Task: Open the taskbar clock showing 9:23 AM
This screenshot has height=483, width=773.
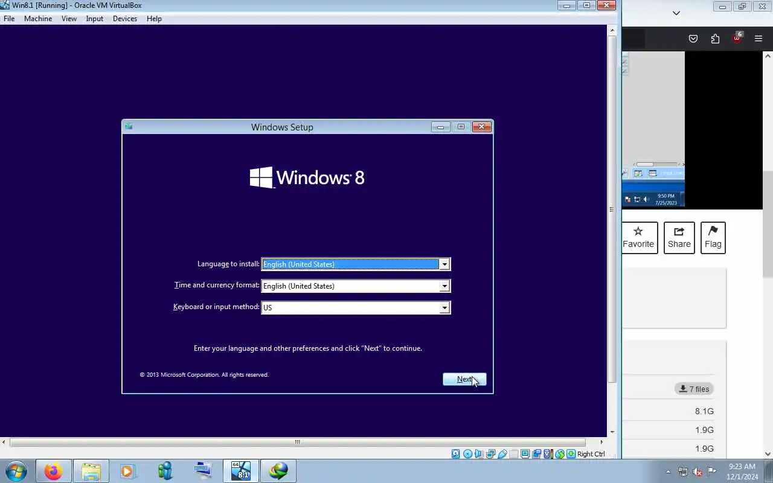Action: 742,472
